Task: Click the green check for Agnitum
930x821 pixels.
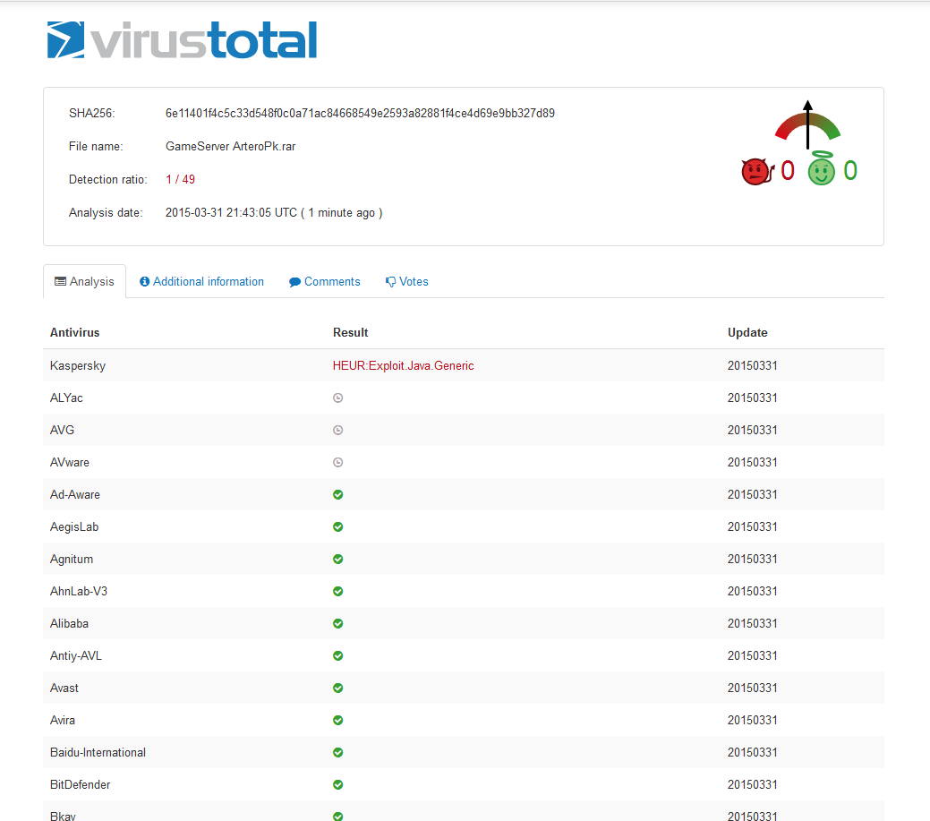Action: 338,559
